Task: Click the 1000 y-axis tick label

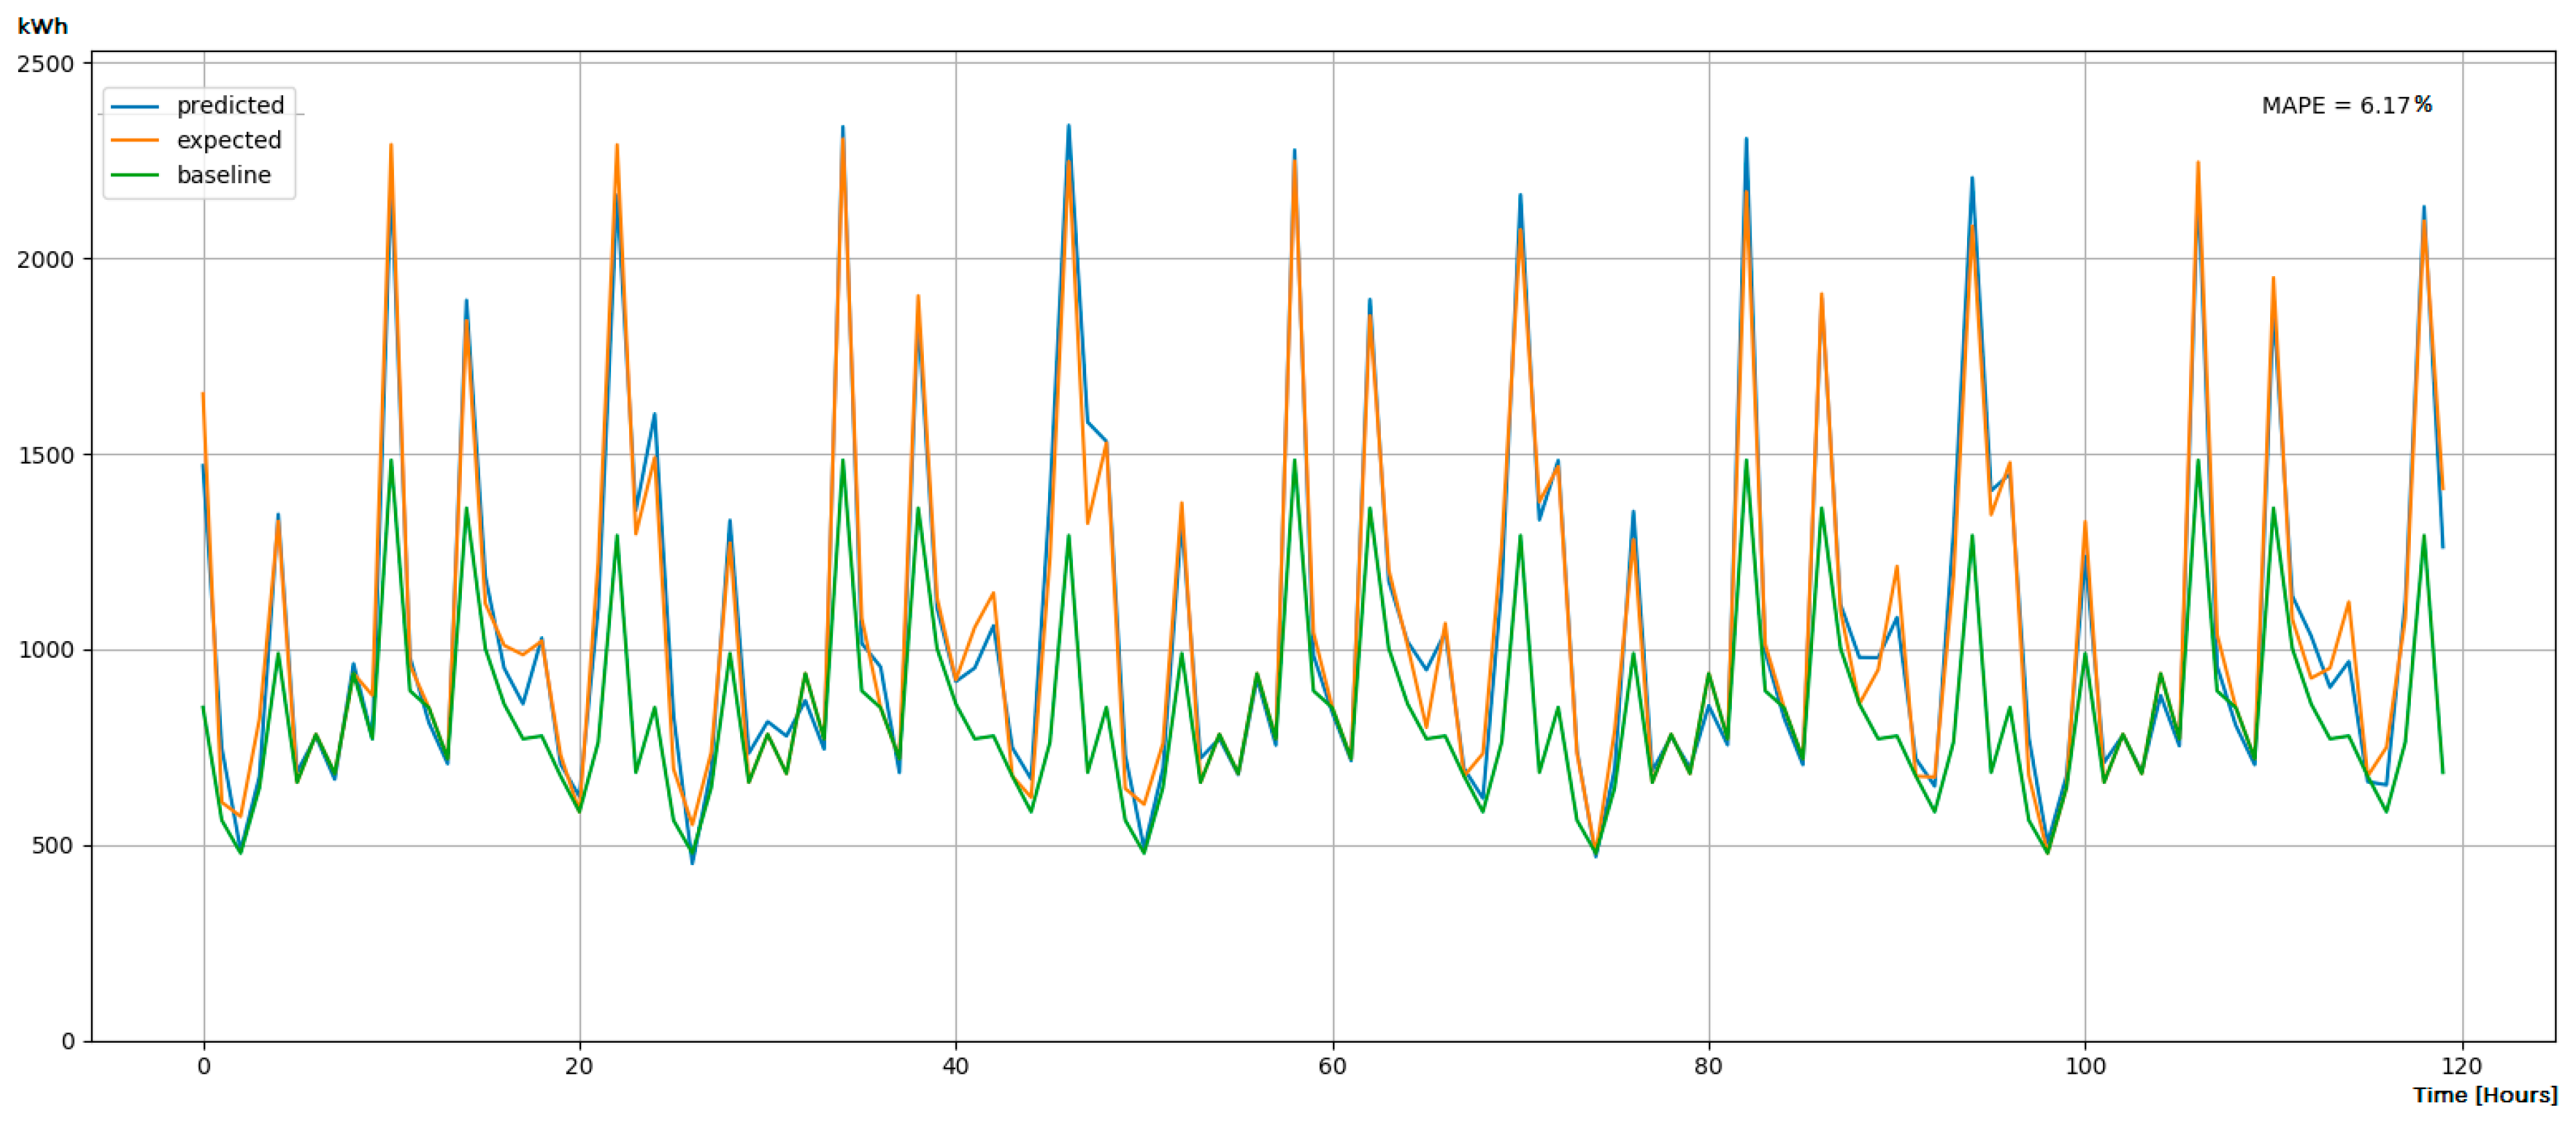Action: [x=46, y=651]
